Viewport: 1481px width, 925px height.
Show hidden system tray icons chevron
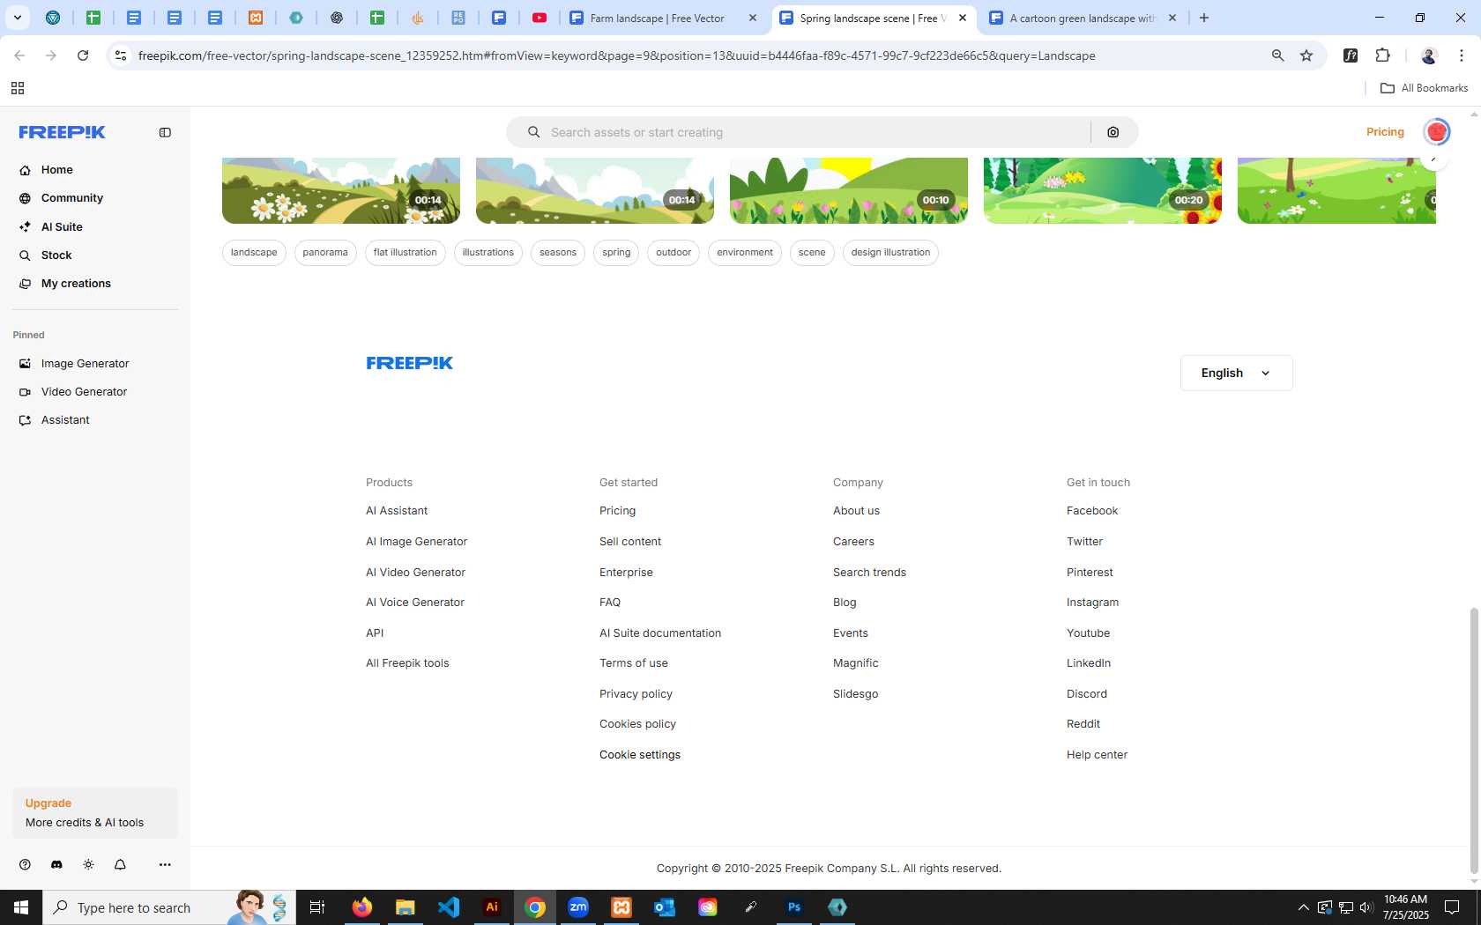pos(1303,907)
